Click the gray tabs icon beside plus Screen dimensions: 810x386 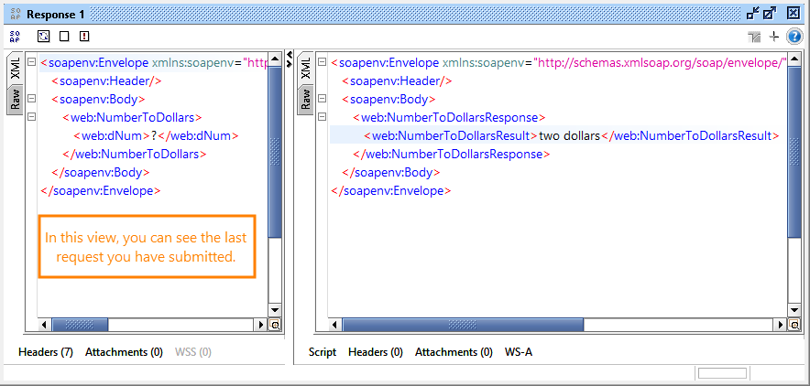(x=754, y=37)
